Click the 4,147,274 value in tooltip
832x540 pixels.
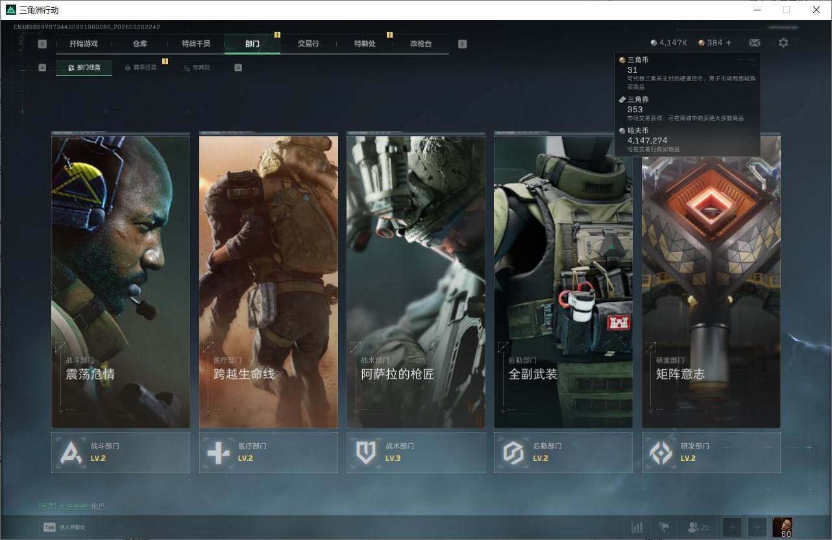[x=647, y=140]
